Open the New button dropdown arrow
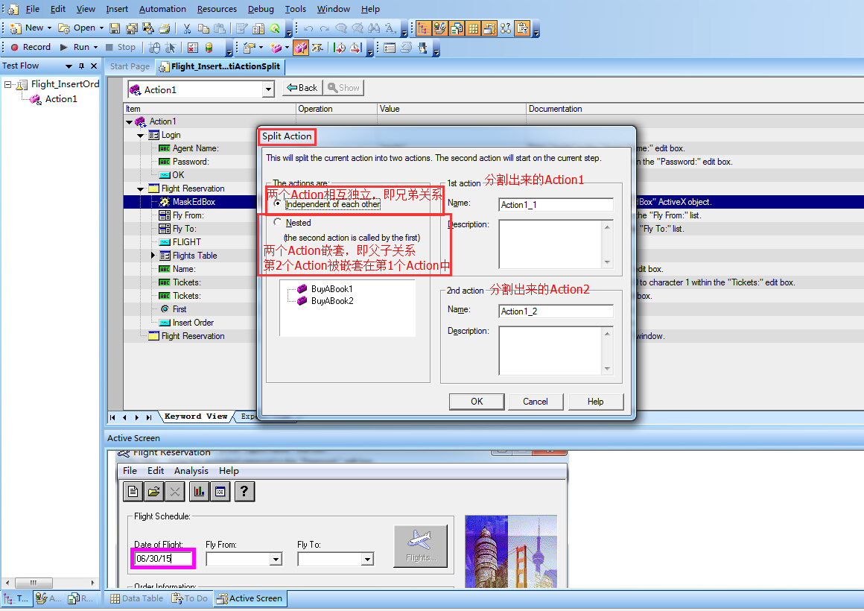The image size is (864, 611). point(49,28)
